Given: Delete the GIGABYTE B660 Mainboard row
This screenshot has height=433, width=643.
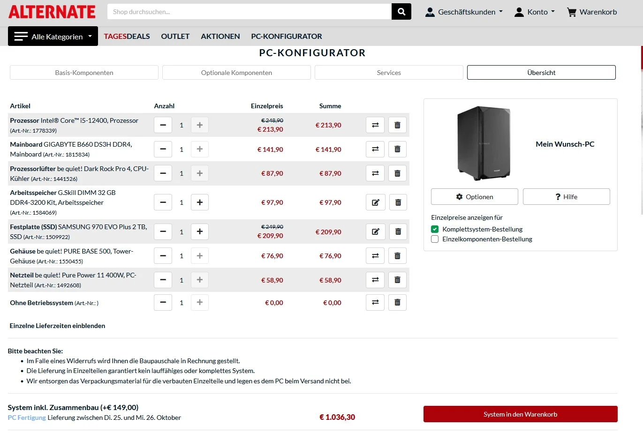Looking at the screenshot, I should tap(397, 149).
